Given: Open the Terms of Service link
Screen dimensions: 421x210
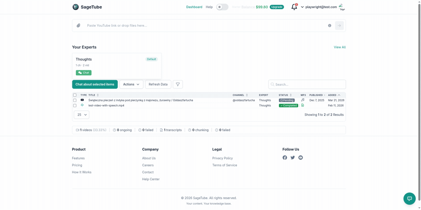Looking at the screenshot, I should (225, 165).
